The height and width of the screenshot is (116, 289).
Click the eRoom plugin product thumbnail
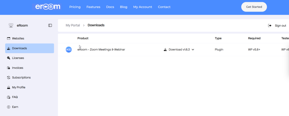[69, 50]
